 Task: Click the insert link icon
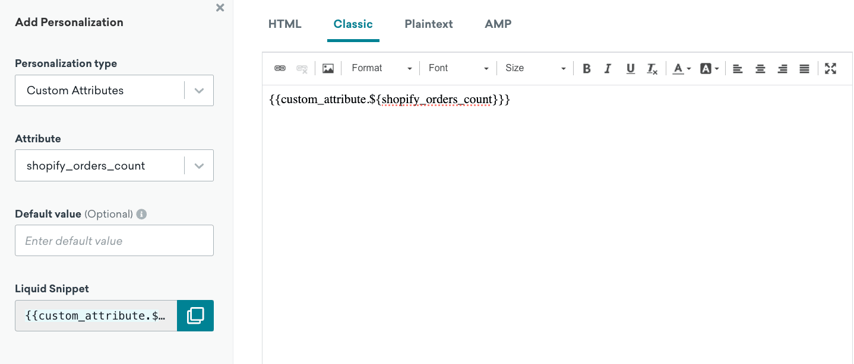click(x=280, y=68)
